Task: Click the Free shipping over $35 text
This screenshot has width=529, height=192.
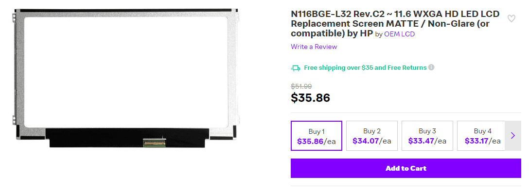Action: tap(338, 67)
